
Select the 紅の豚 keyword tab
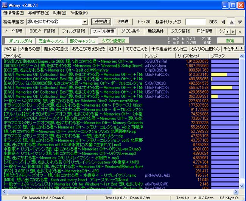(x=116, y=49)
